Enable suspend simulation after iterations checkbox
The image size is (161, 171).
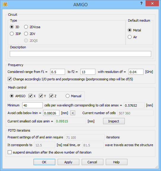[x=10, y=152]
